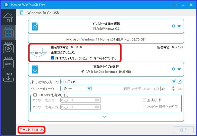Image resolution: width=197 pixels, height=136 pixels.
Task: Click the destination drive target icon
Action: [35, 69]
